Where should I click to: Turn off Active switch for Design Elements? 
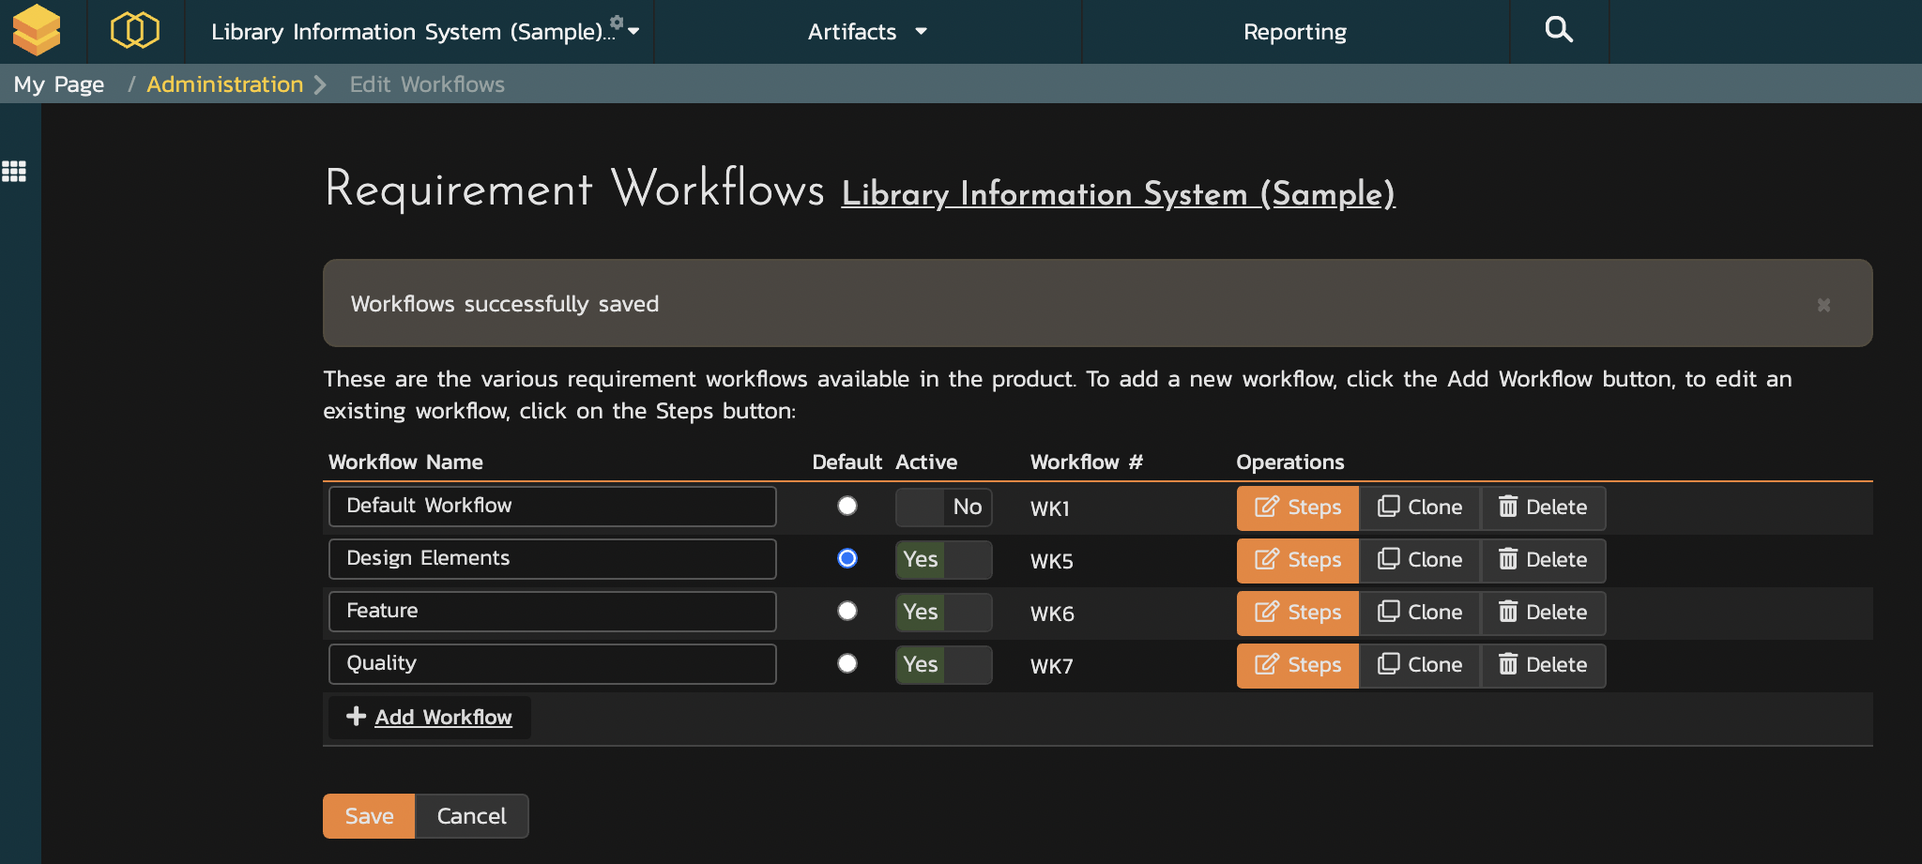click(x=943, y=560)
